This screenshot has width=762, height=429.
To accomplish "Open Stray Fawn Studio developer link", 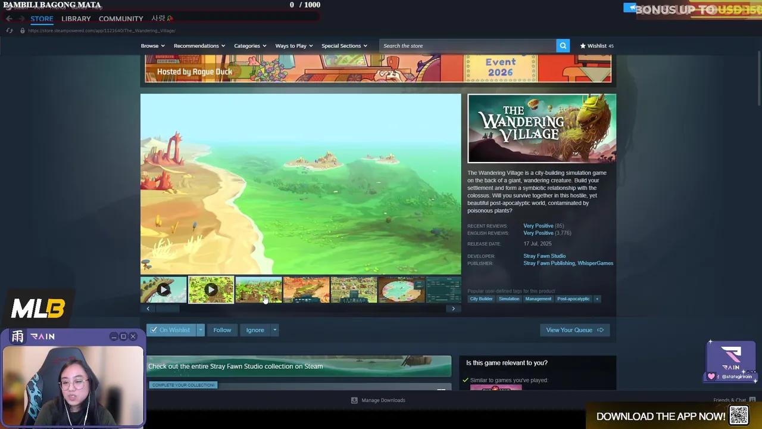I will click(x=544, y=256).
